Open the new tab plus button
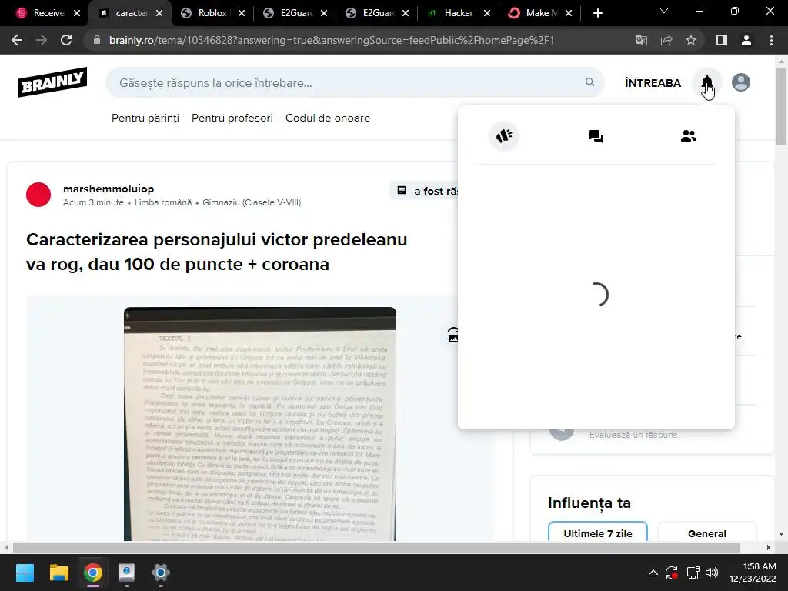The image size is (788, 591). 597,13
